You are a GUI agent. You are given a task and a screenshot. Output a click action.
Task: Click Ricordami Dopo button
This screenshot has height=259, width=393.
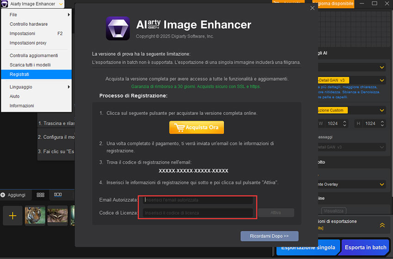pyautogui.click(x=270, y=236)
